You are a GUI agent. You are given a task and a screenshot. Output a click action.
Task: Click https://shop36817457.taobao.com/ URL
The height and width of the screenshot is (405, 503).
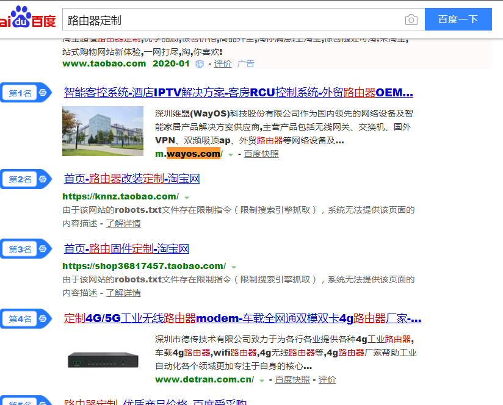tap(144, 267)
